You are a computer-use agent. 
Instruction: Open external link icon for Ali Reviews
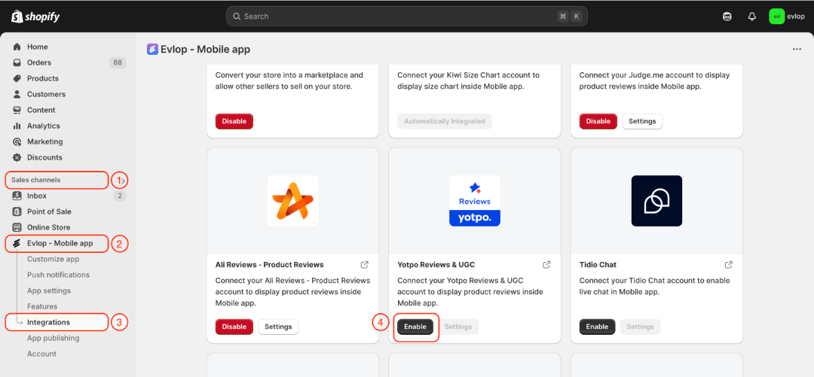tap(365, 264)
